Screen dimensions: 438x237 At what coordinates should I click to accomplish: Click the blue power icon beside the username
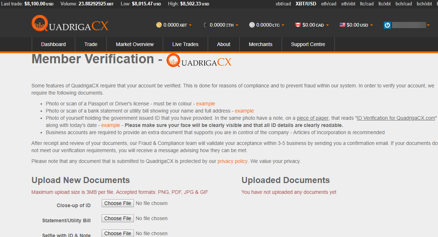pyautogui.click(x=387, y=25)
